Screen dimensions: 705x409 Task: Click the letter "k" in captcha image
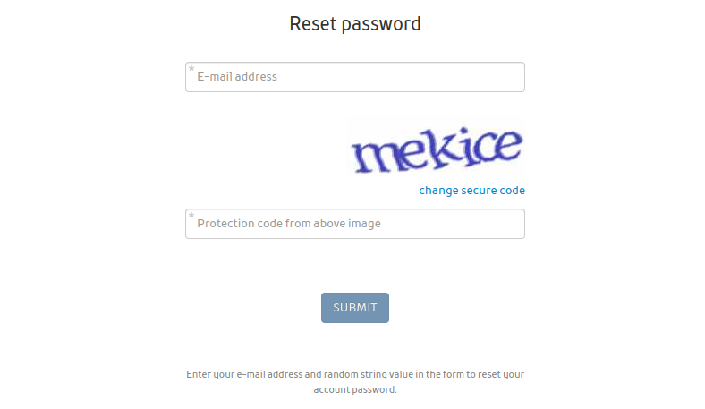[435, 149]
